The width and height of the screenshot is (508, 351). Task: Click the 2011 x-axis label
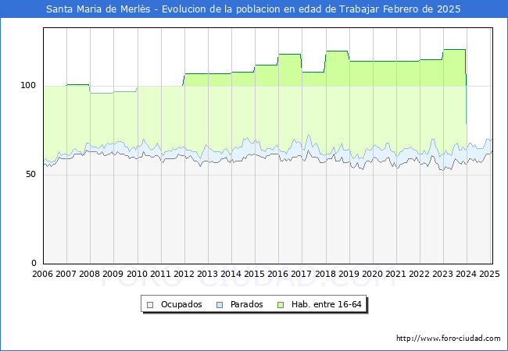(160, 274)
